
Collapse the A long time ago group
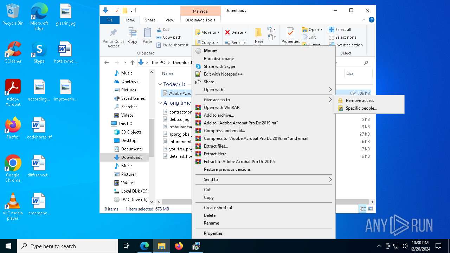[160, 103]
